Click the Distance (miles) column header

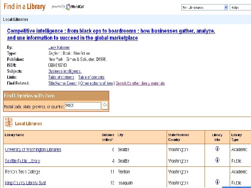(108, 137)
